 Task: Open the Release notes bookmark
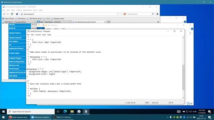[x=58, y=19]
